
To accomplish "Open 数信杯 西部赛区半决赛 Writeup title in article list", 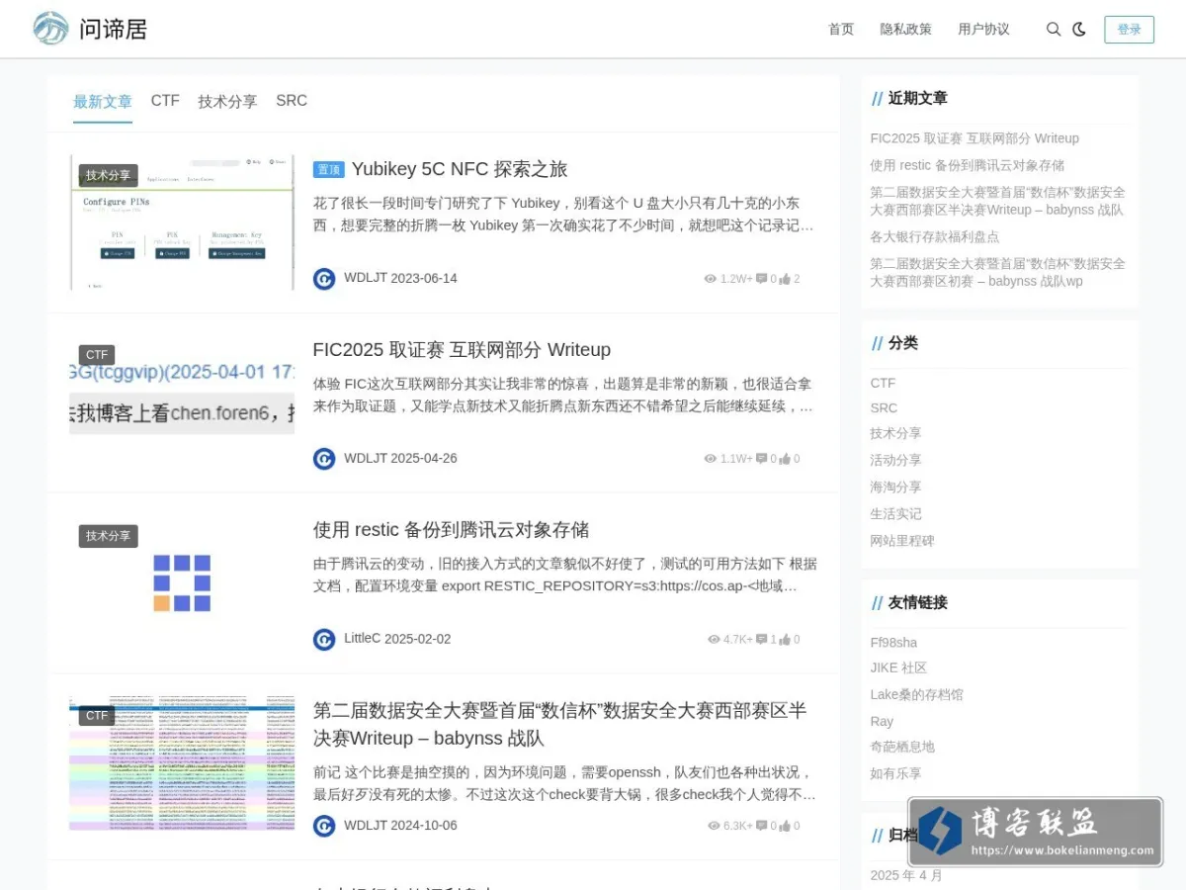I will click(559, 724).
